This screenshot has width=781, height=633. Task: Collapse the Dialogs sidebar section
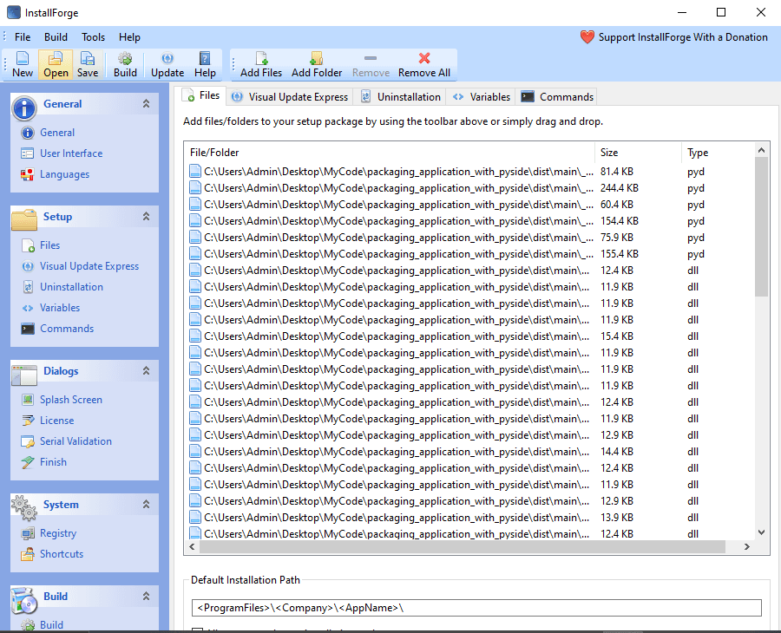(147, 371)
